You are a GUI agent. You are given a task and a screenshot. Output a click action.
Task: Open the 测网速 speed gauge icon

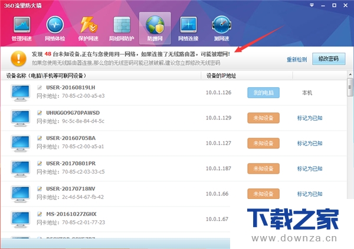tap(221, 29)
